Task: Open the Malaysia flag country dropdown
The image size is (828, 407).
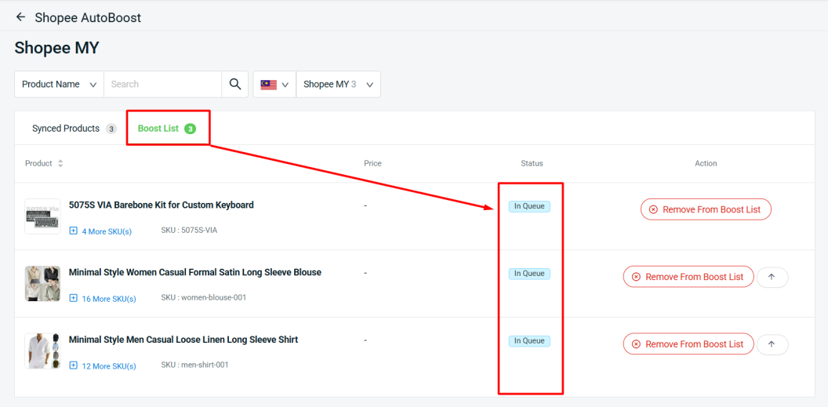Action: (x=274, y=85)
